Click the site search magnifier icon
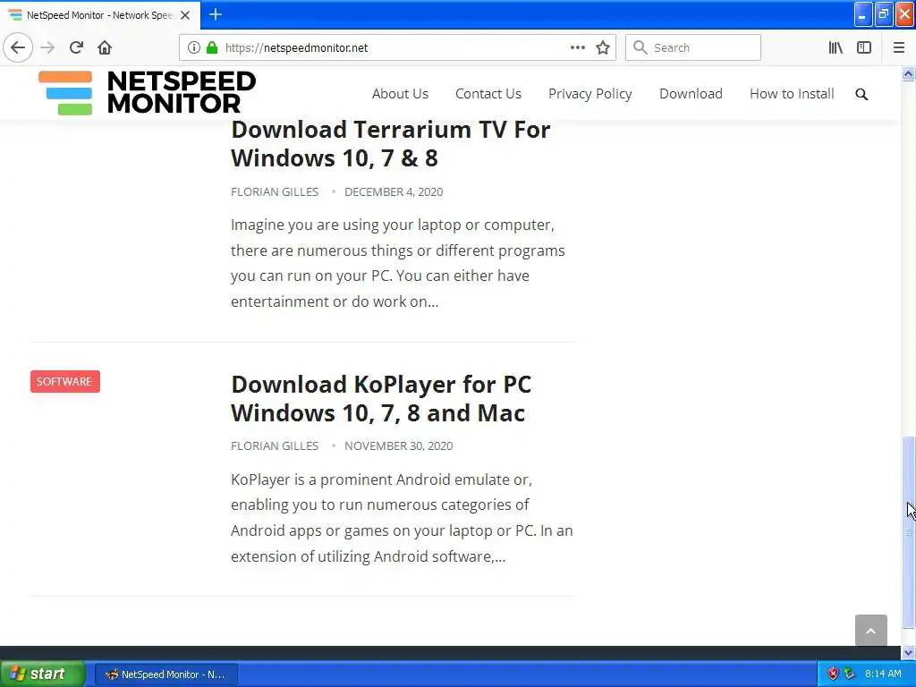The width and height of the screenshot is (916, 687). [861, 94]
